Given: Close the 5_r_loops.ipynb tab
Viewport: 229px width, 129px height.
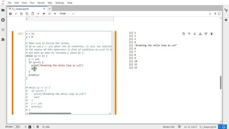Looking at the screenshot, I should (x=44, y=9).
